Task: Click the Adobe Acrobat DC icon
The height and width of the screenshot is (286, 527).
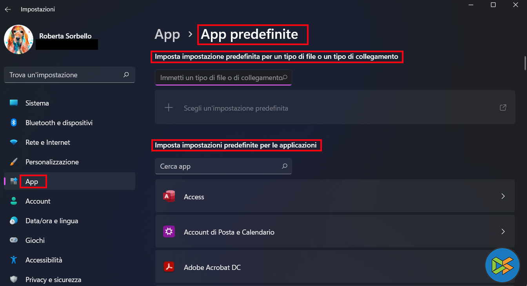Action: coord(169,267)
